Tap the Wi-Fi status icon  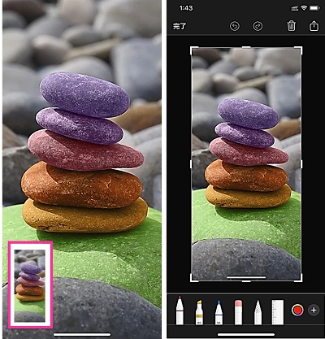tap(304, 8)
